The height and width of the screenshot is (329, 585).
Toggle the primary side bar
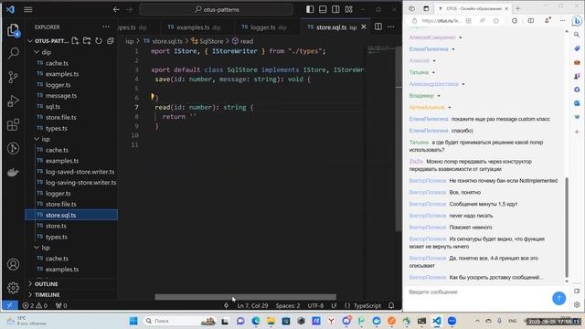310,9
